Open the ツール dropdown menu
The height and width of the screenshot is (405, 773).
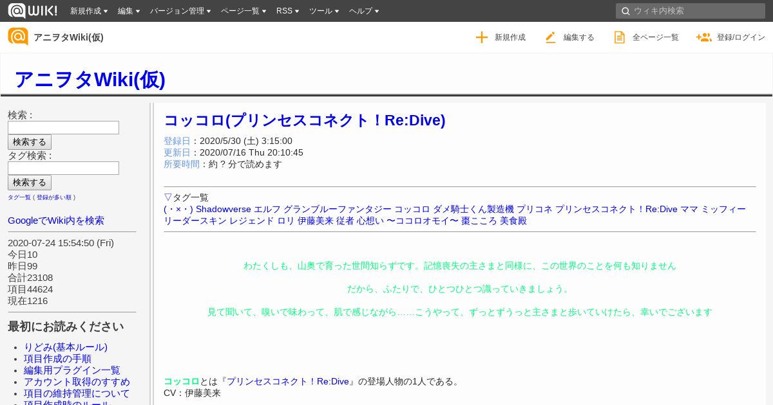pos(324,11)
